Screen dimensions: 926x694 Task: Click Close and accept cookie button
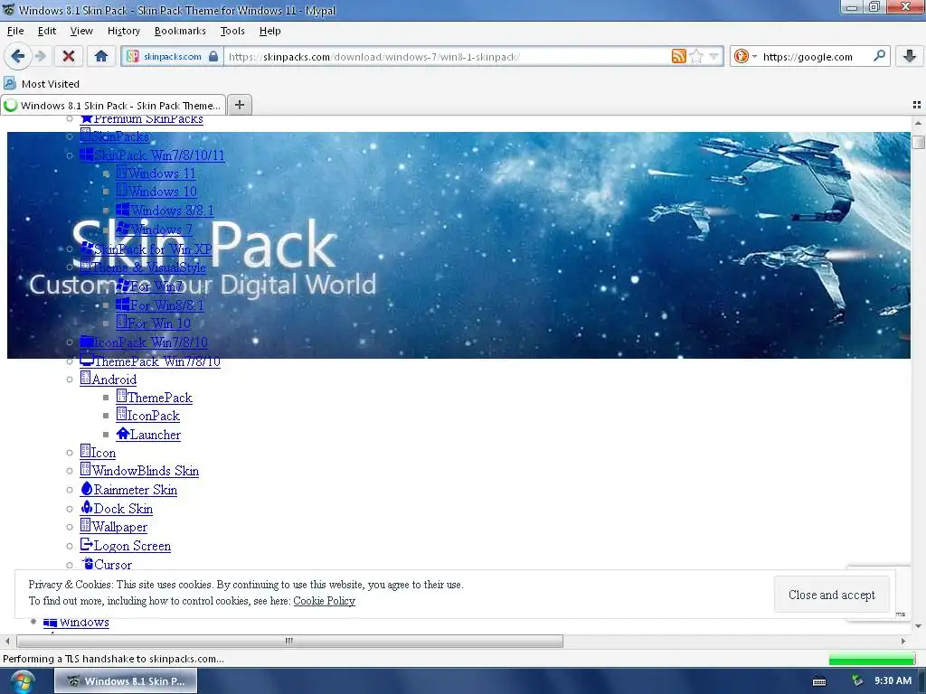[832, 595]
